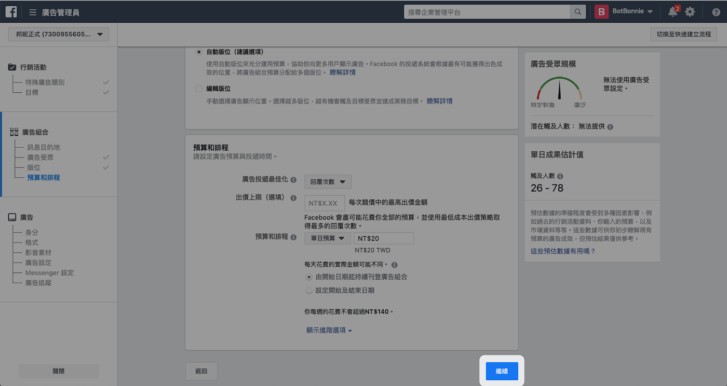Click the 搜尋企業管理平台 search field
This screenshot has width=727, height=386.
pos(487,12)
